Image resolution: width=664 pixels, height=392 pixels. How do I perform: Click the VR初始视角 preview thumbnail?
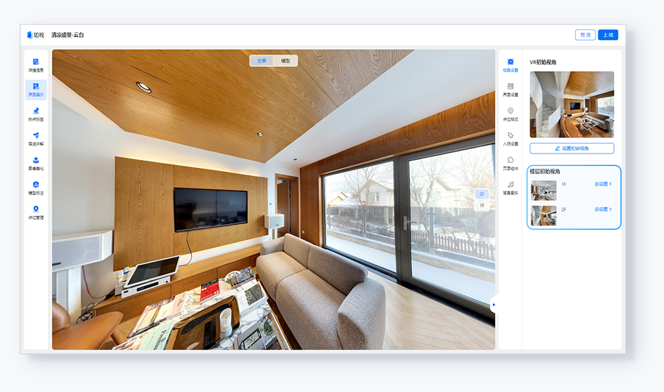click(x=572, y=104)
